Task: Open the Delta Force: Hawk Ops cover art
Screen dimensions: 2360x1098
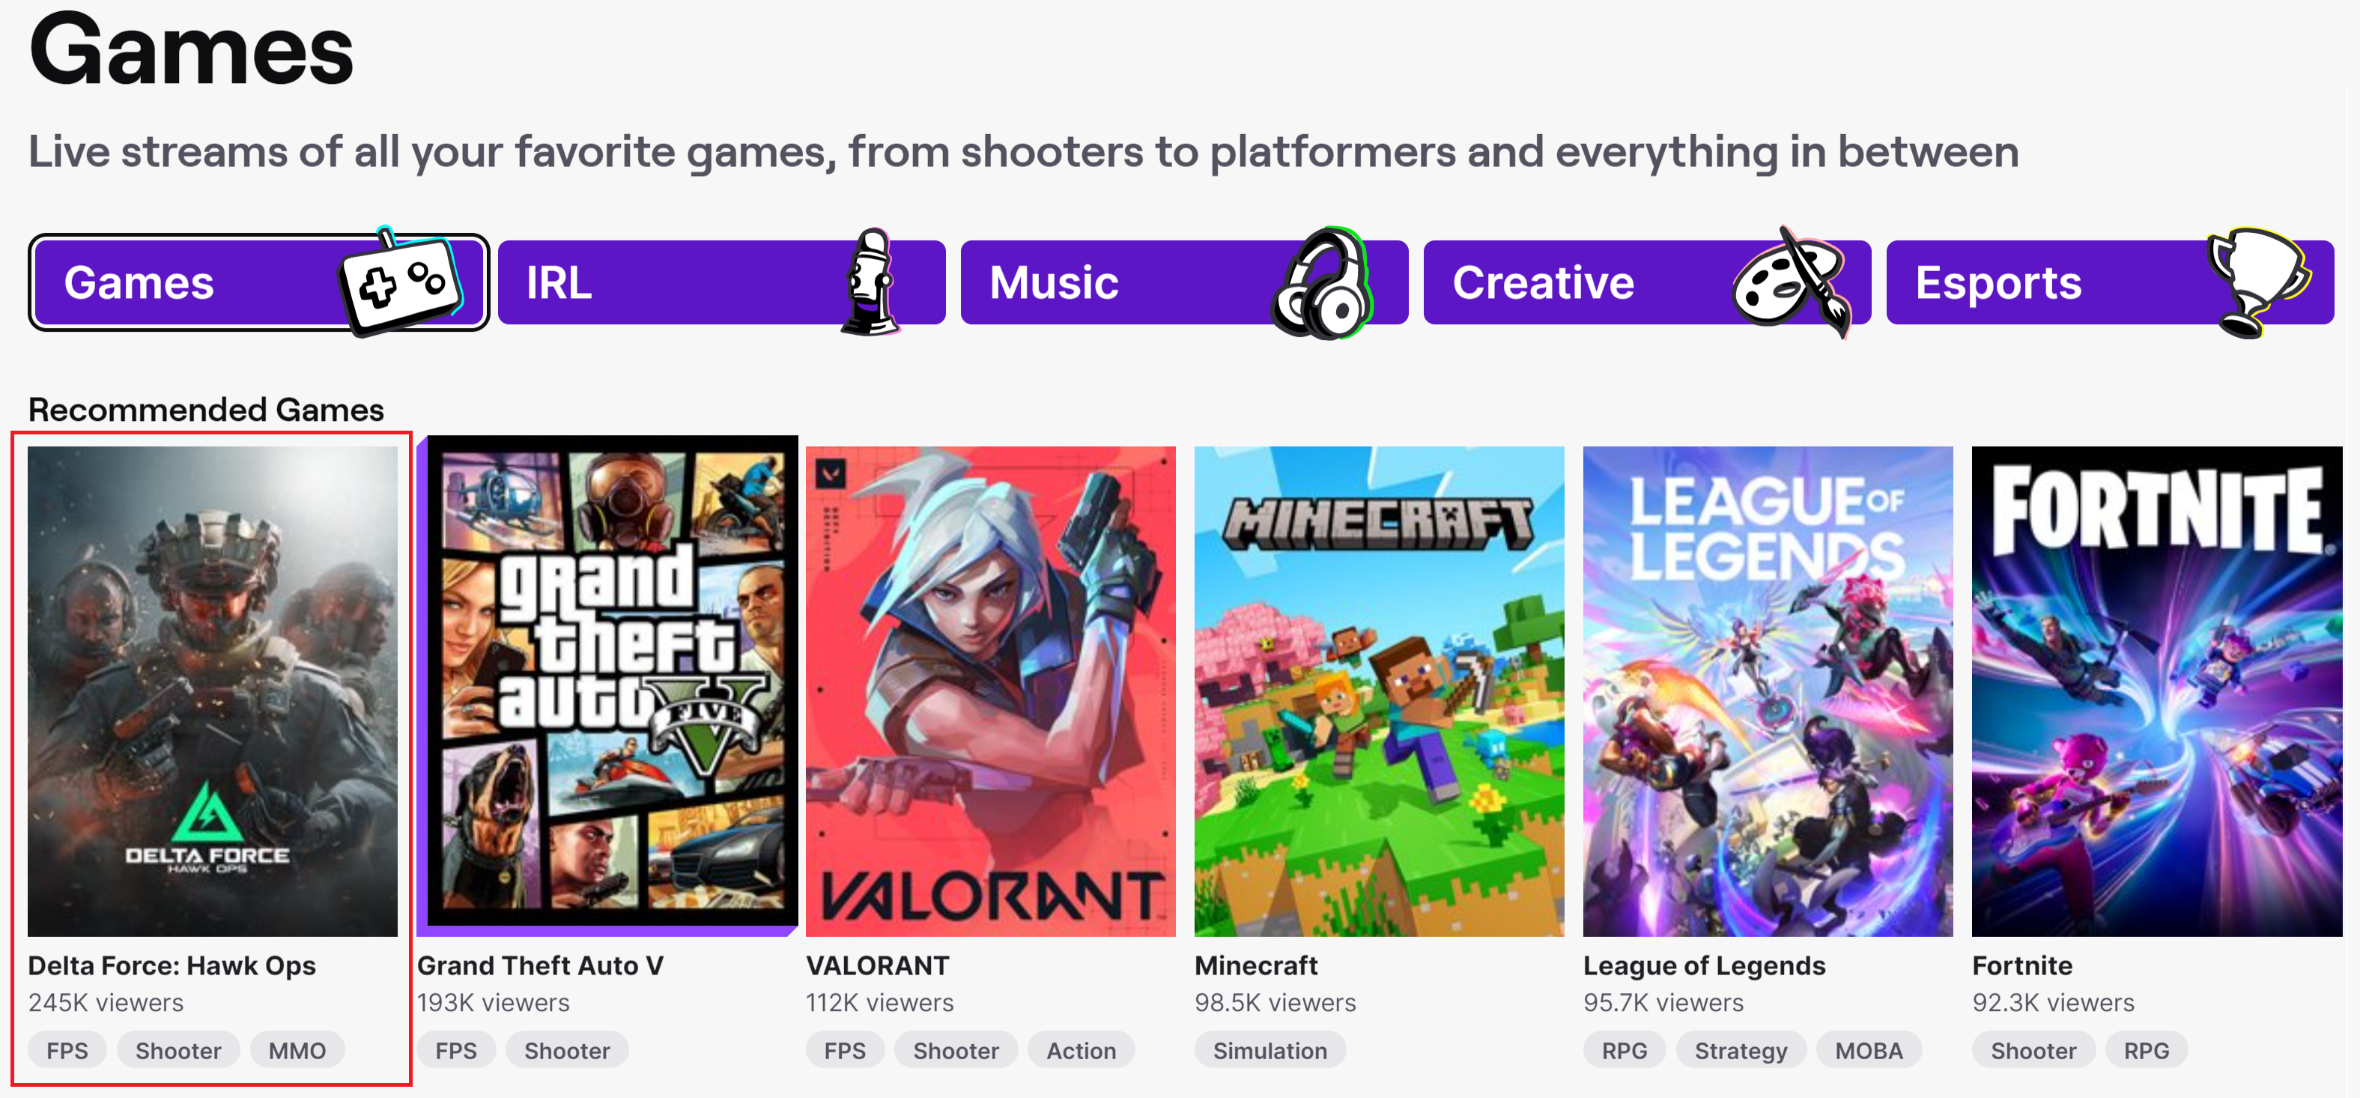Action: 213,691
